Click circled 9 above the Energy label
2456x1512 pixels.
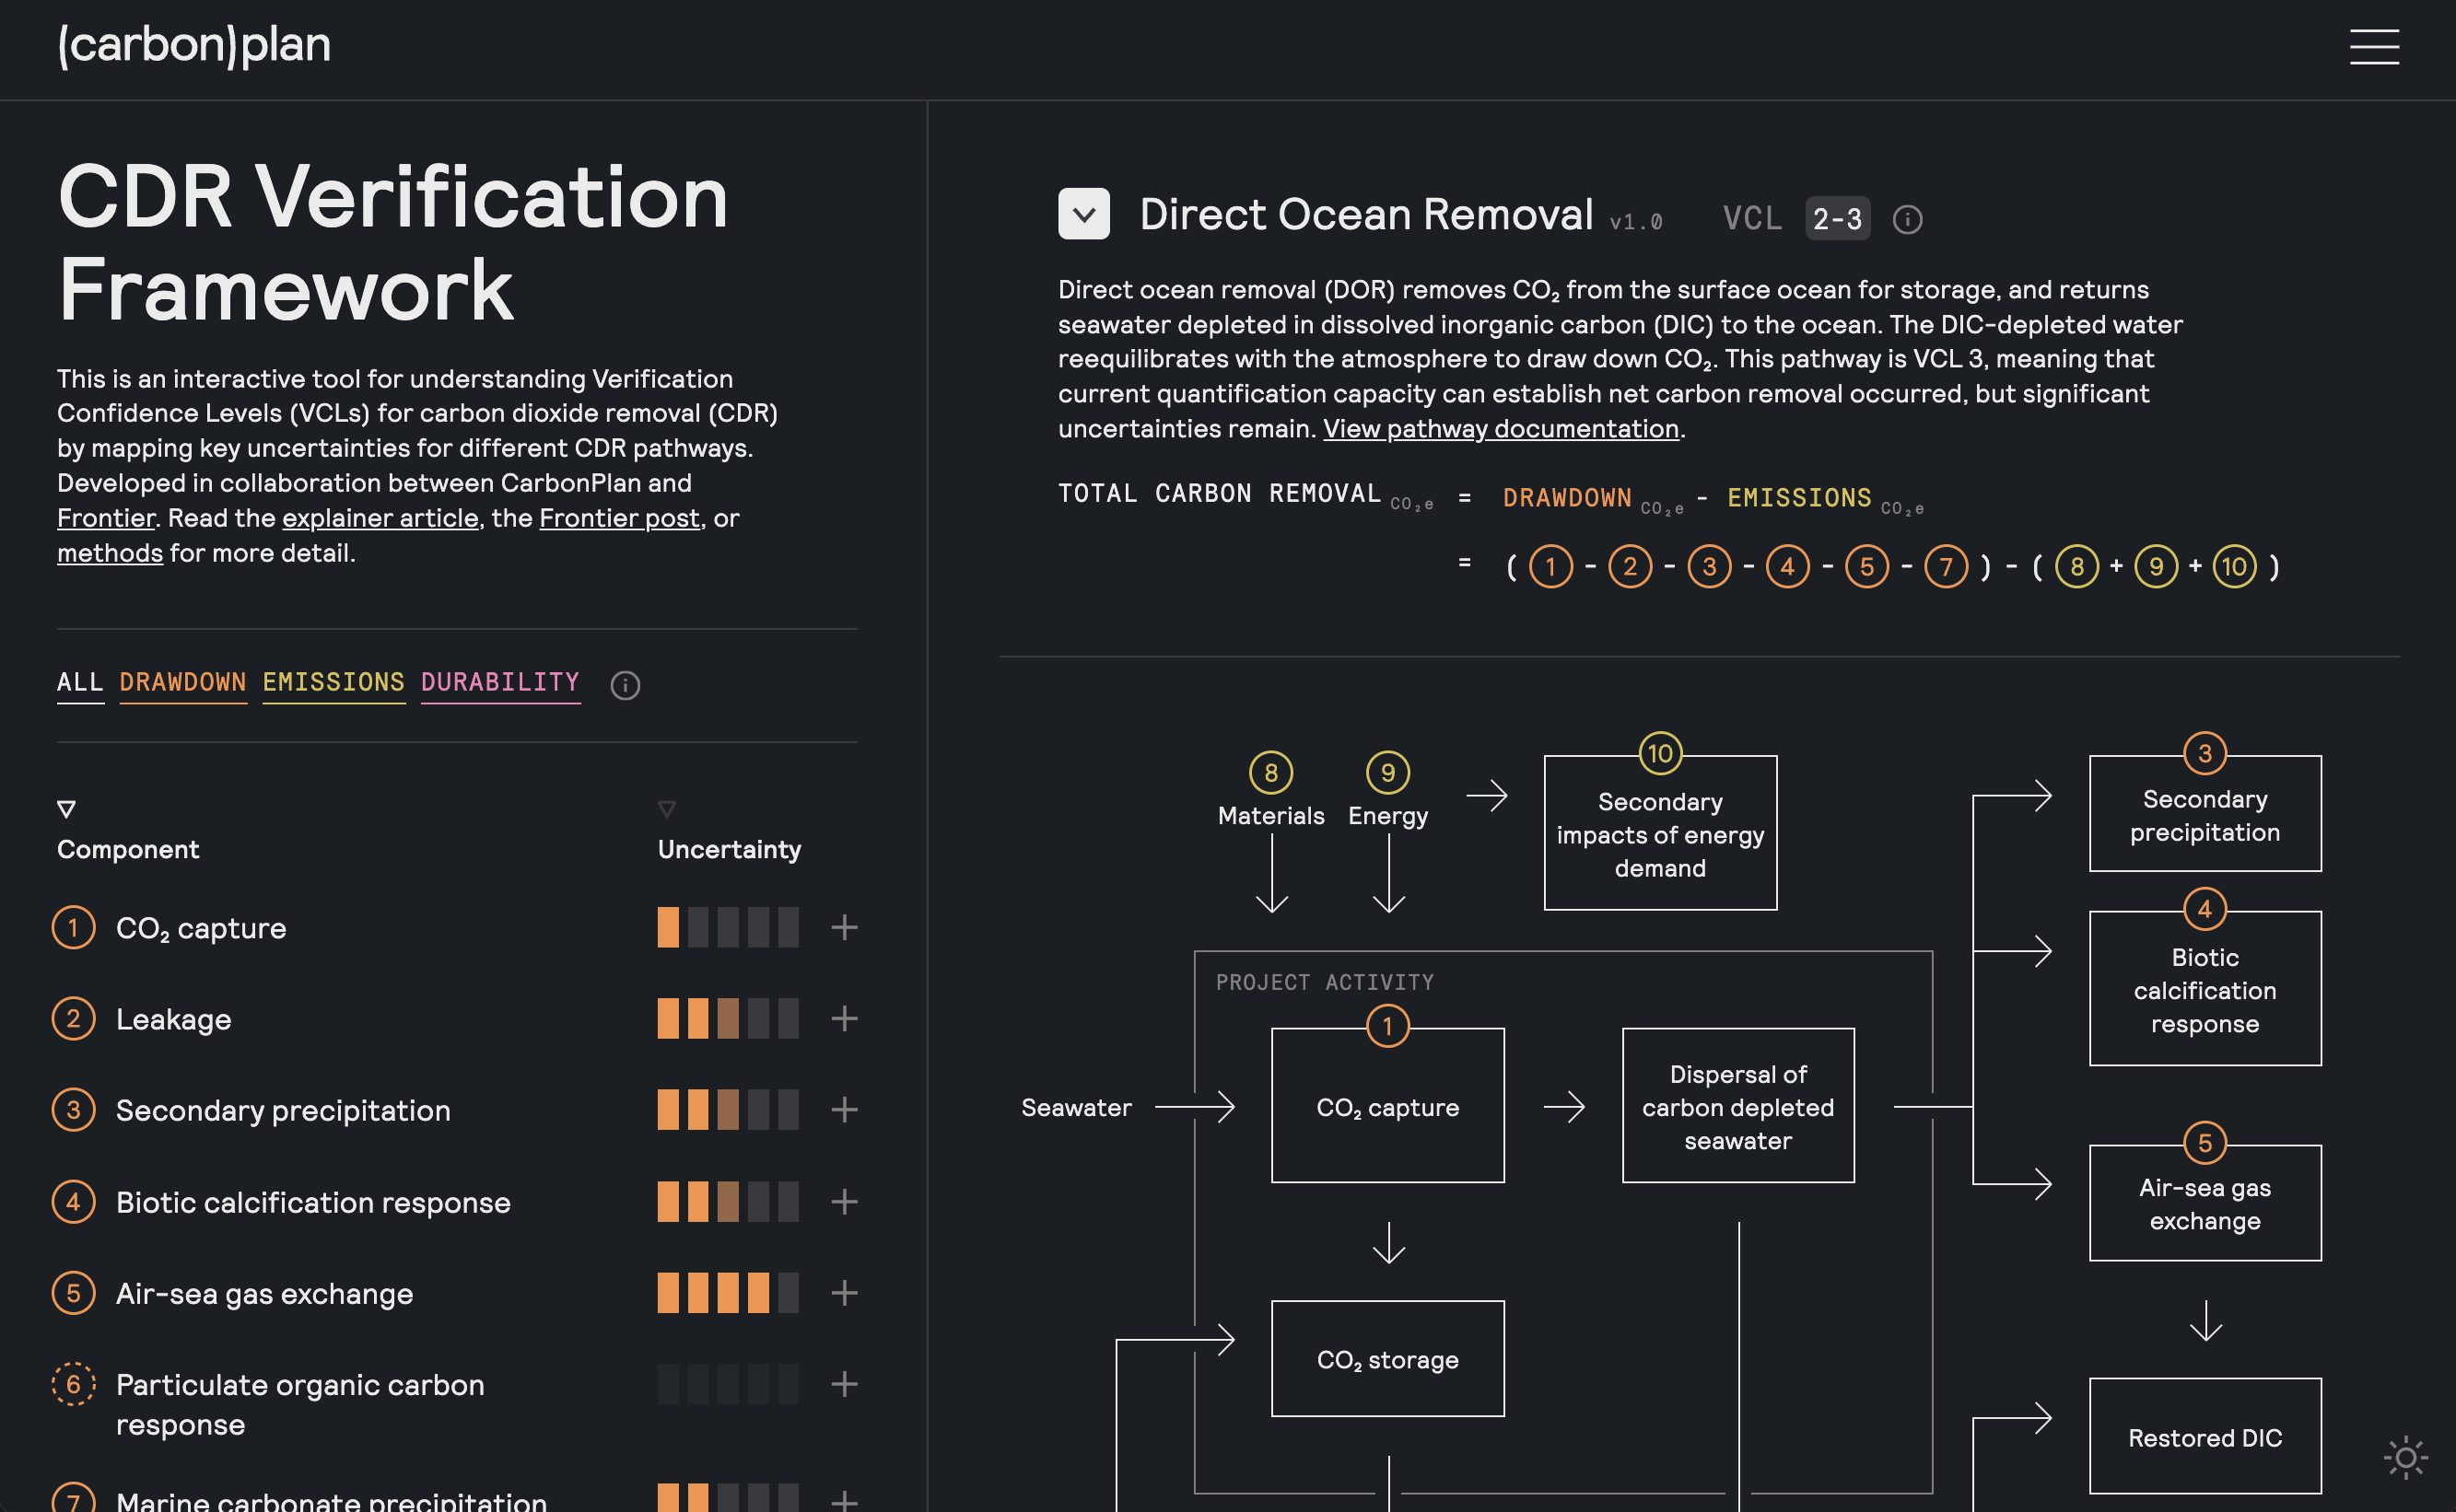[x=1387, y=772]
